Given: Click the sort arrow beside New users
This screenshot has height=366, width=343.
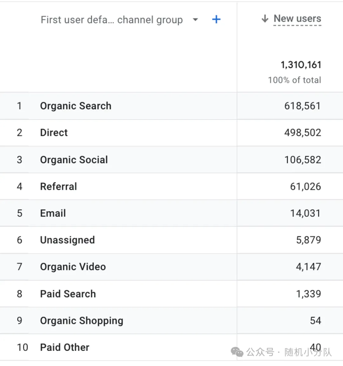Looking at the screenshot, I should (265, 19).
